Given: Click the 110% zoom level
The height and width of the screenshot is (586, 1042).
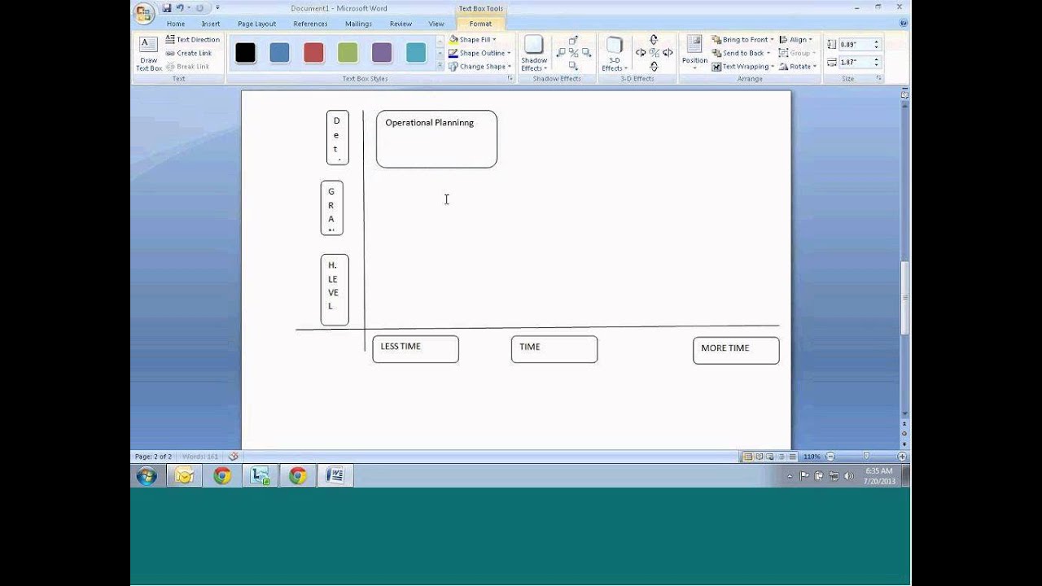Looking at the screenshot, I should (812, 457).
